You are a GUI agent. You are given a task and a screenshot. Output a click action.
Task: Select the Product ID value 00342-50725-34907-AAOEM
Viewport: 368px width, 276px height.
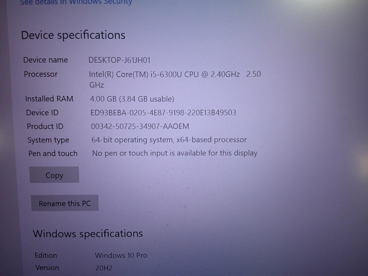coord(140,126)
